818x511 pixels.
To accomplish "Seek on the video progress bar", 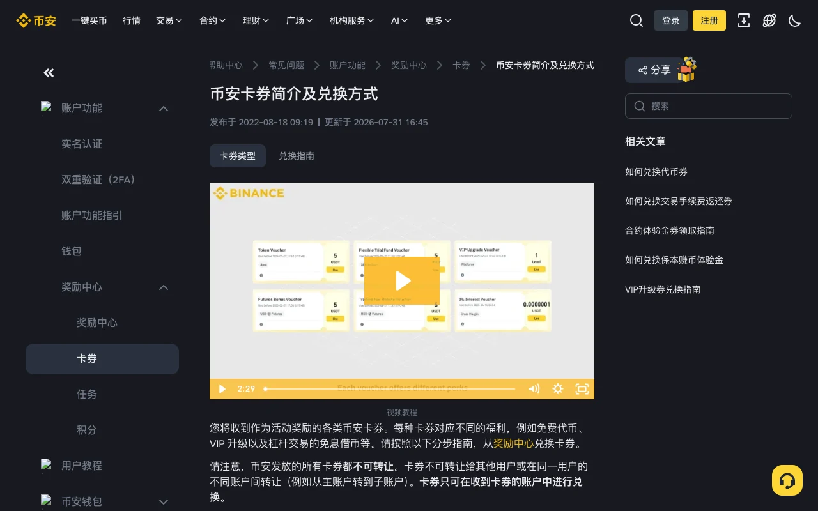I will (x=390, y=388).
